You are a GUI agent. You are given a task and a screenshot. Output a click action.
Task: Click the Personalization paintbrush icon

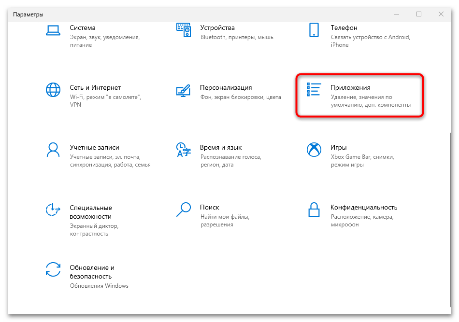184,91
